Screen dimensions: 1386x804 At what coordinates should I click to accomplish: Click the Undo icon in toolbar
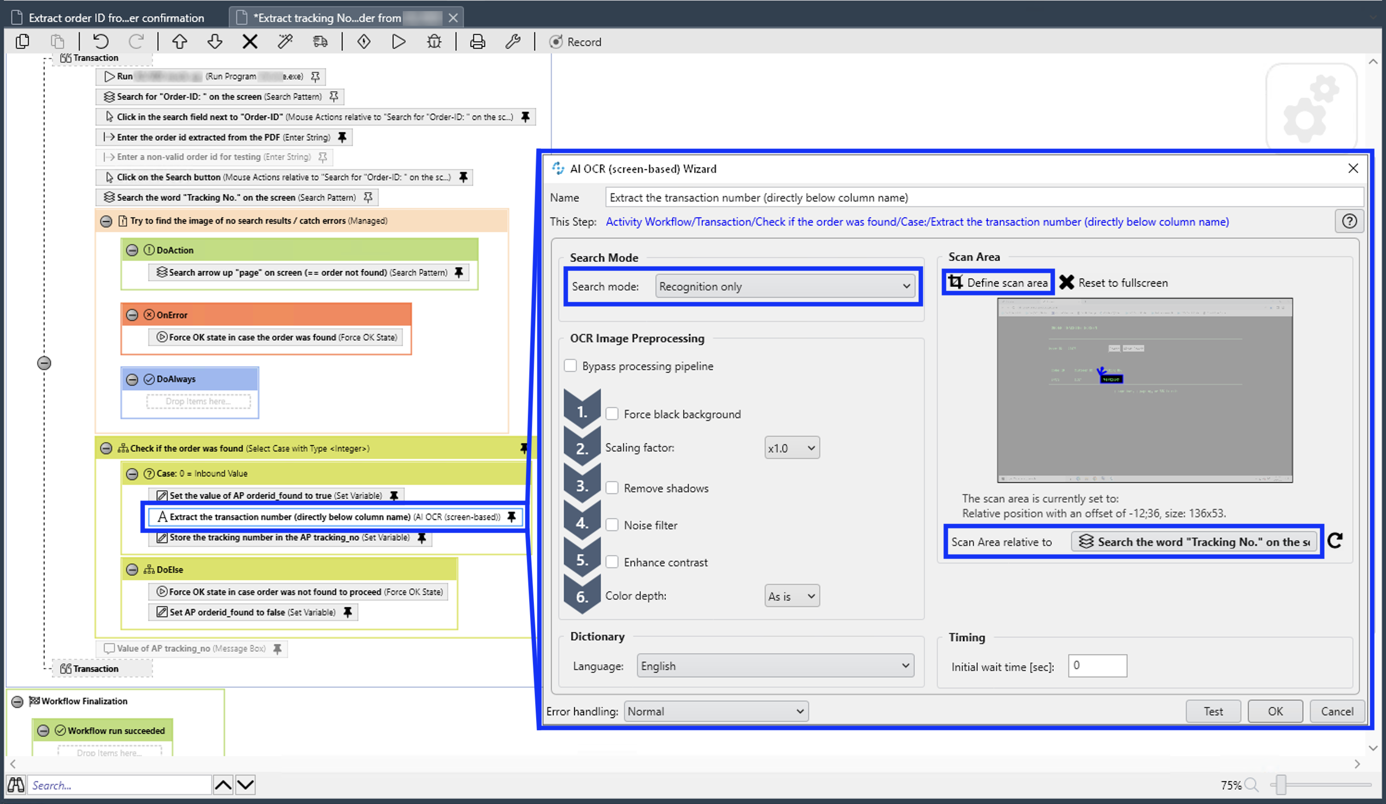(x=100, y=42)
